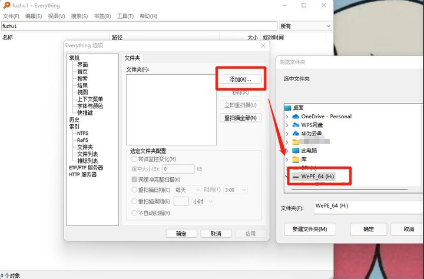Viewport: 424px width, 279px height.
Task: Open the 工具(T) menu
Action: 125,16
